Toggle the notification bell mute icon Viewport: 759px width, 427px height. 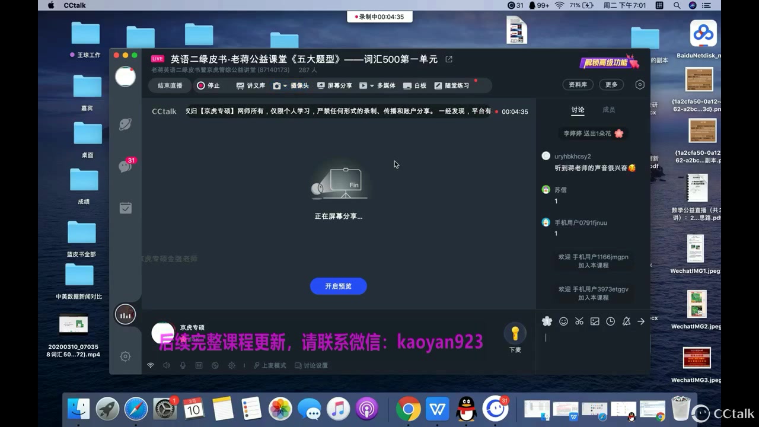[x=626, y=321]
